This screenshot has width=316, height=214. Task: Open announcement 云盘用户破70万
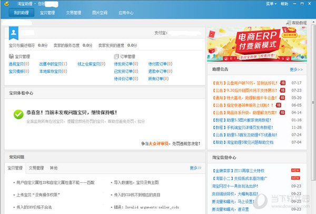(245, 83)
